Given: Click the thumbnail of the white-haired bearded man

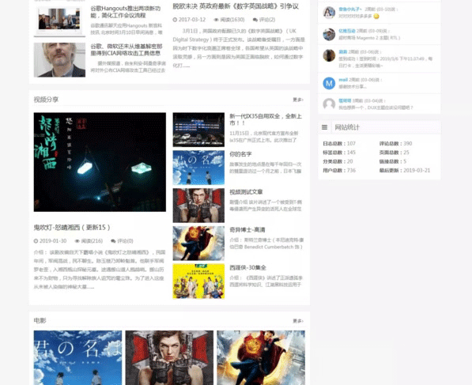Looking at the screenshot, I should 59,60.
